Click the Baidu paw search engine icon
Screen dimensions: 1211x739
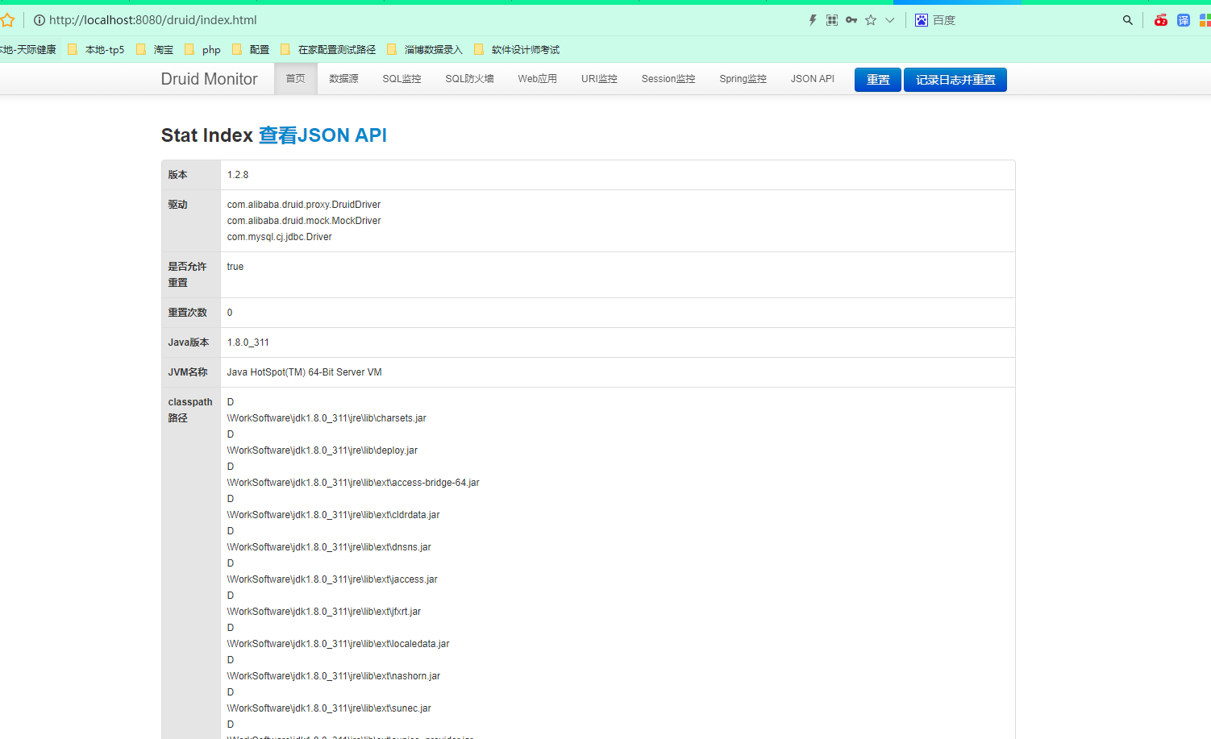[922, 20]
